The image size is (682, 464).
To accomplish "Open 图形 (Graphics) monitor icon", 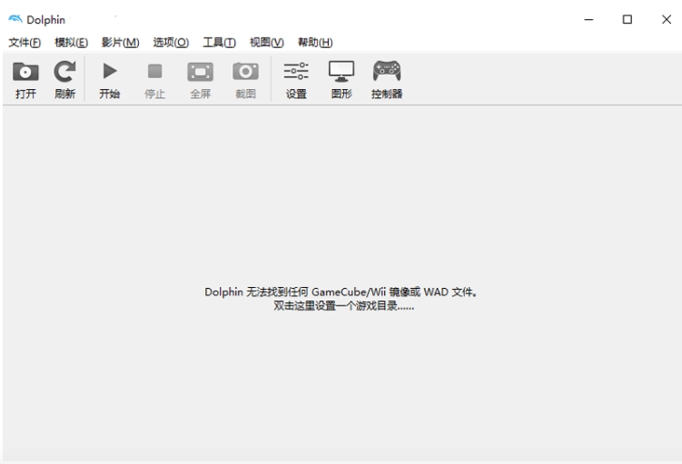I will pyautogui.click(x=341, y=72).
